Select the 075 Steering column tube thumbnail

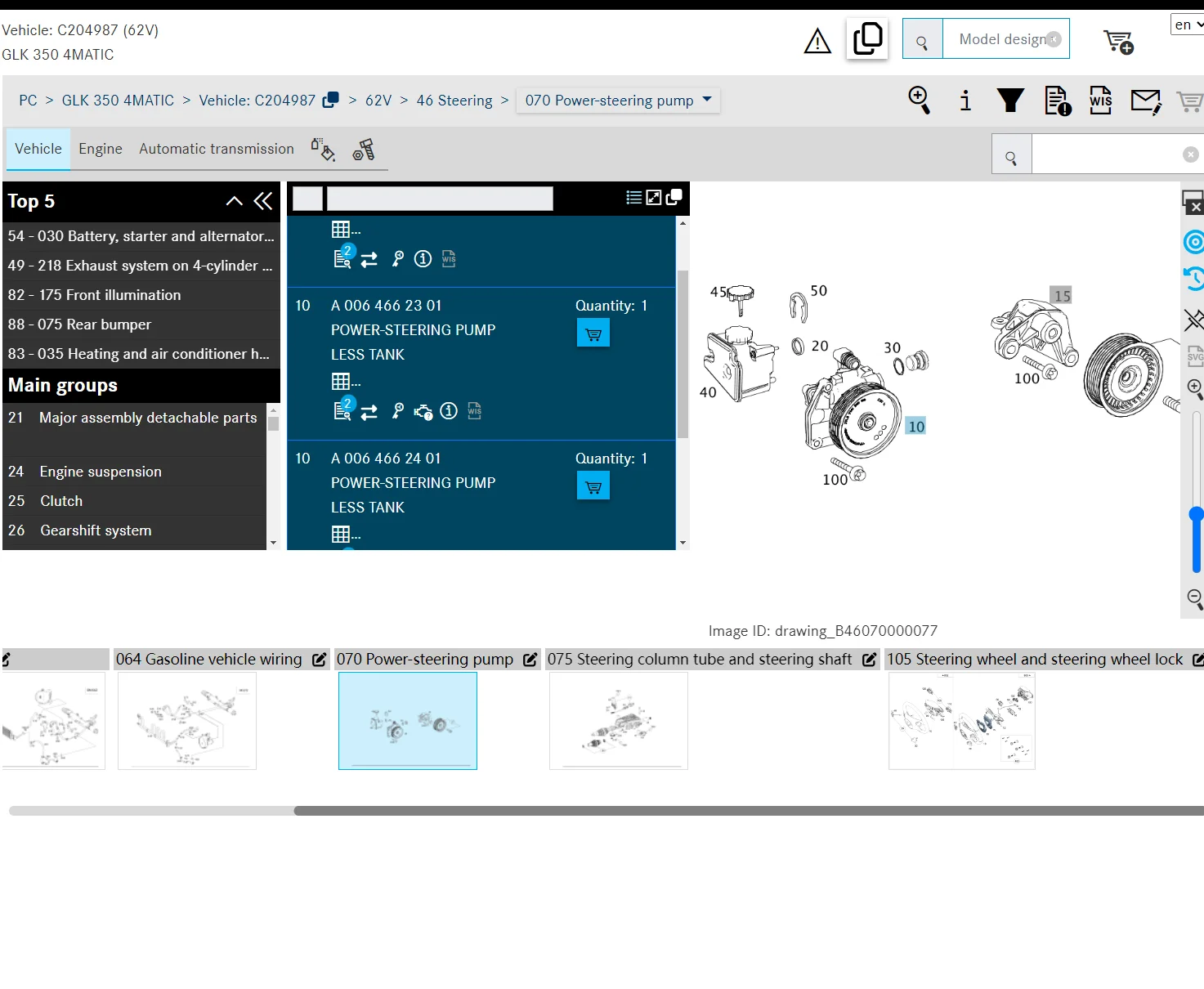(619, 721)
